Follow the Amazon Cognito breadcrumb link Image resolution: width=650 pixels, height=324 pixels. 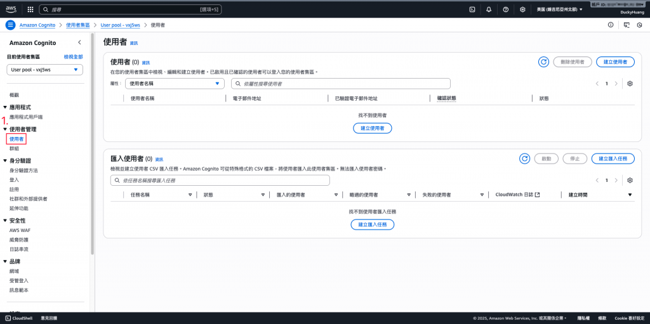(x=37, y=25)
